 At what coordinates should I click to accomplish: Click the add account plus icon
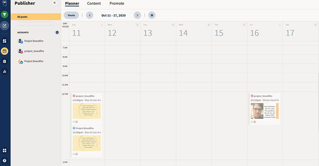[x=57, y=32]
